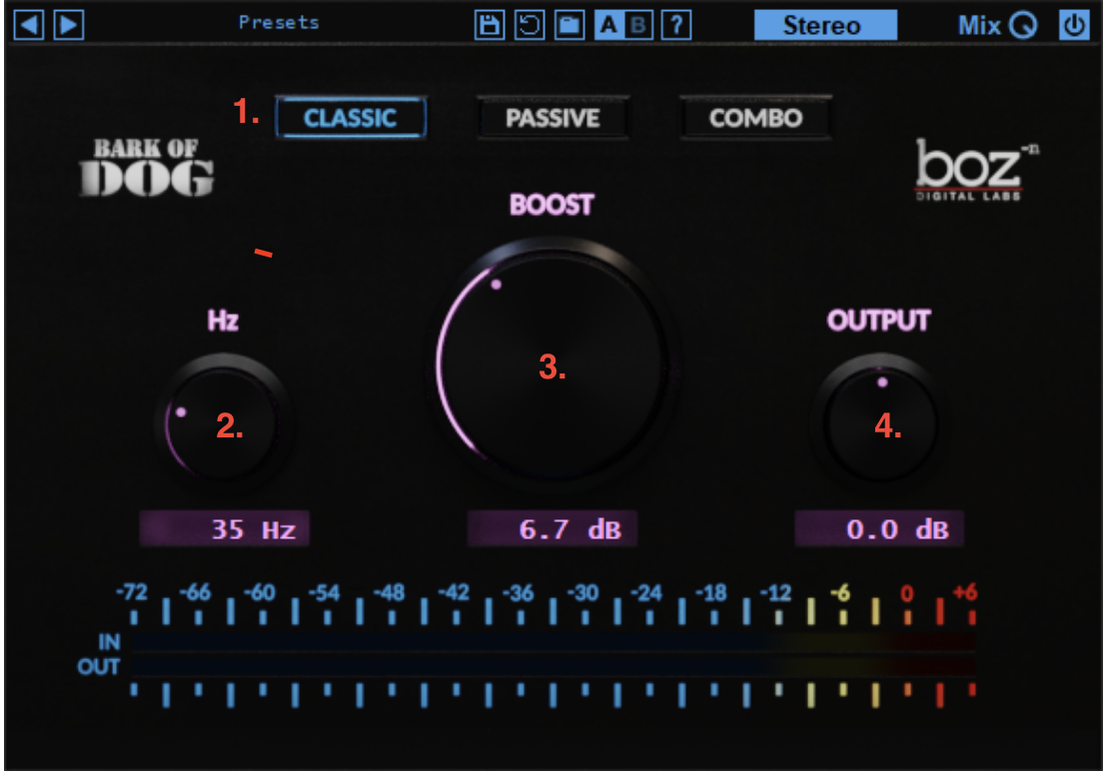The height and width of the screenshot is (777, 1111).
Task: Select CLASSIC mode
Action: [351, 118]
